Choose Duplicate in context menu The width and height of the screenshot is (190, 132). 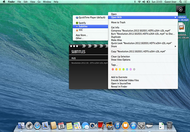tap(116, 37)
